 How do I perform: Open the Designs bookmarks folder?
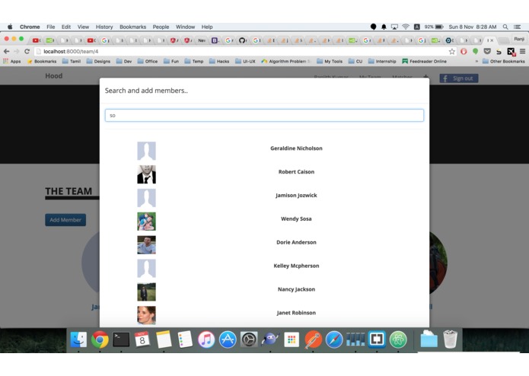pos(98,61)
